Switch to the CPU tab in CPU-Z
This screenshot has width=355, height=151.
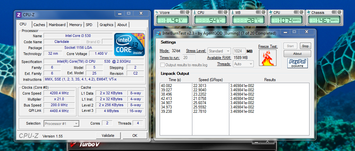pyautogui.click(x=23, y=24)
